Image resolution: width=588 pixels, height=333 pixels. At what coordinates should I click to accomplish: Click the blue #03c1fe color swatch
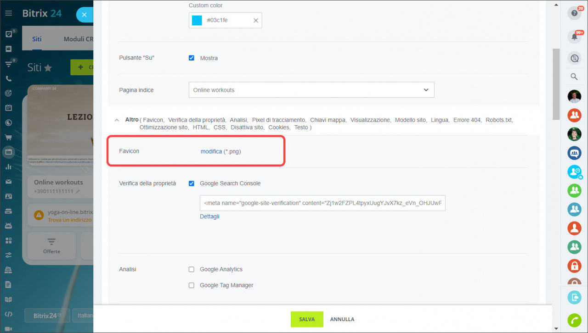point(197,20)
